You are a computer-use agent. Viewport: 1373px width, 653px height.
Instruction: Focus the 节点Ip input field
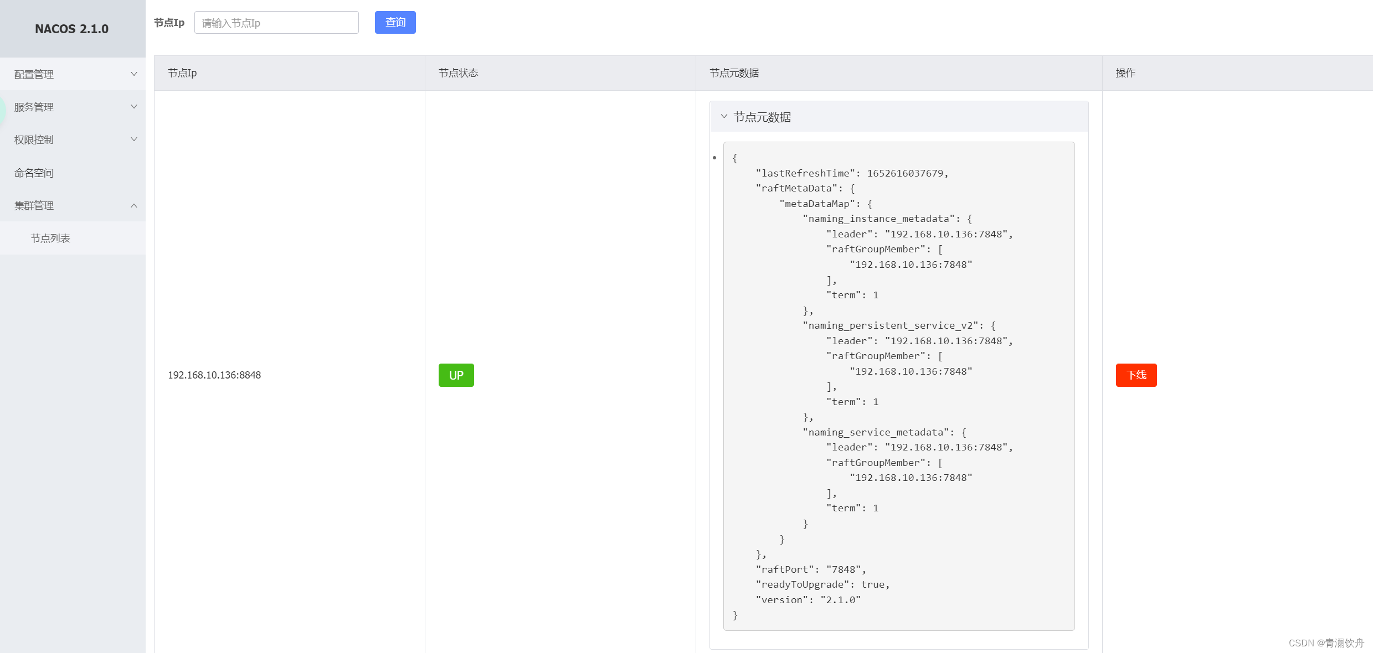coord(276,23)
